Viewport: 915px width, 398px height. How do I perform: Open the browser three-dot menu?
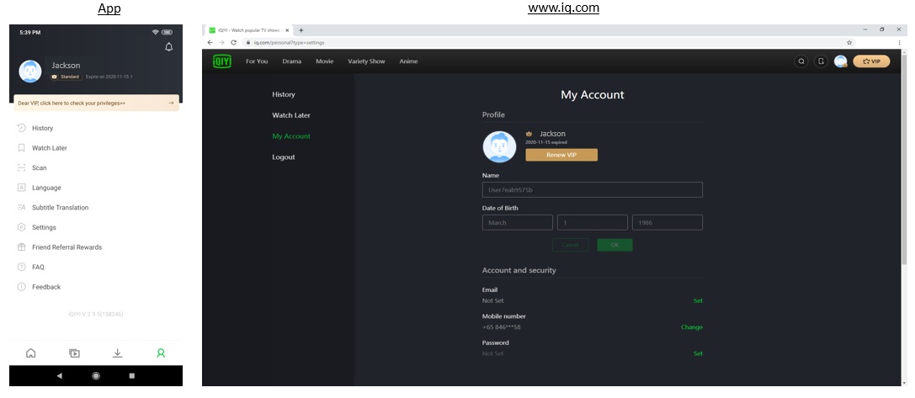899,43
